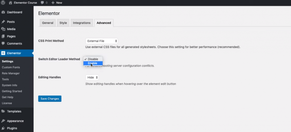Screen dimensions: 291x132
Task: Switch to the General tab
Action: pos(47,23)
